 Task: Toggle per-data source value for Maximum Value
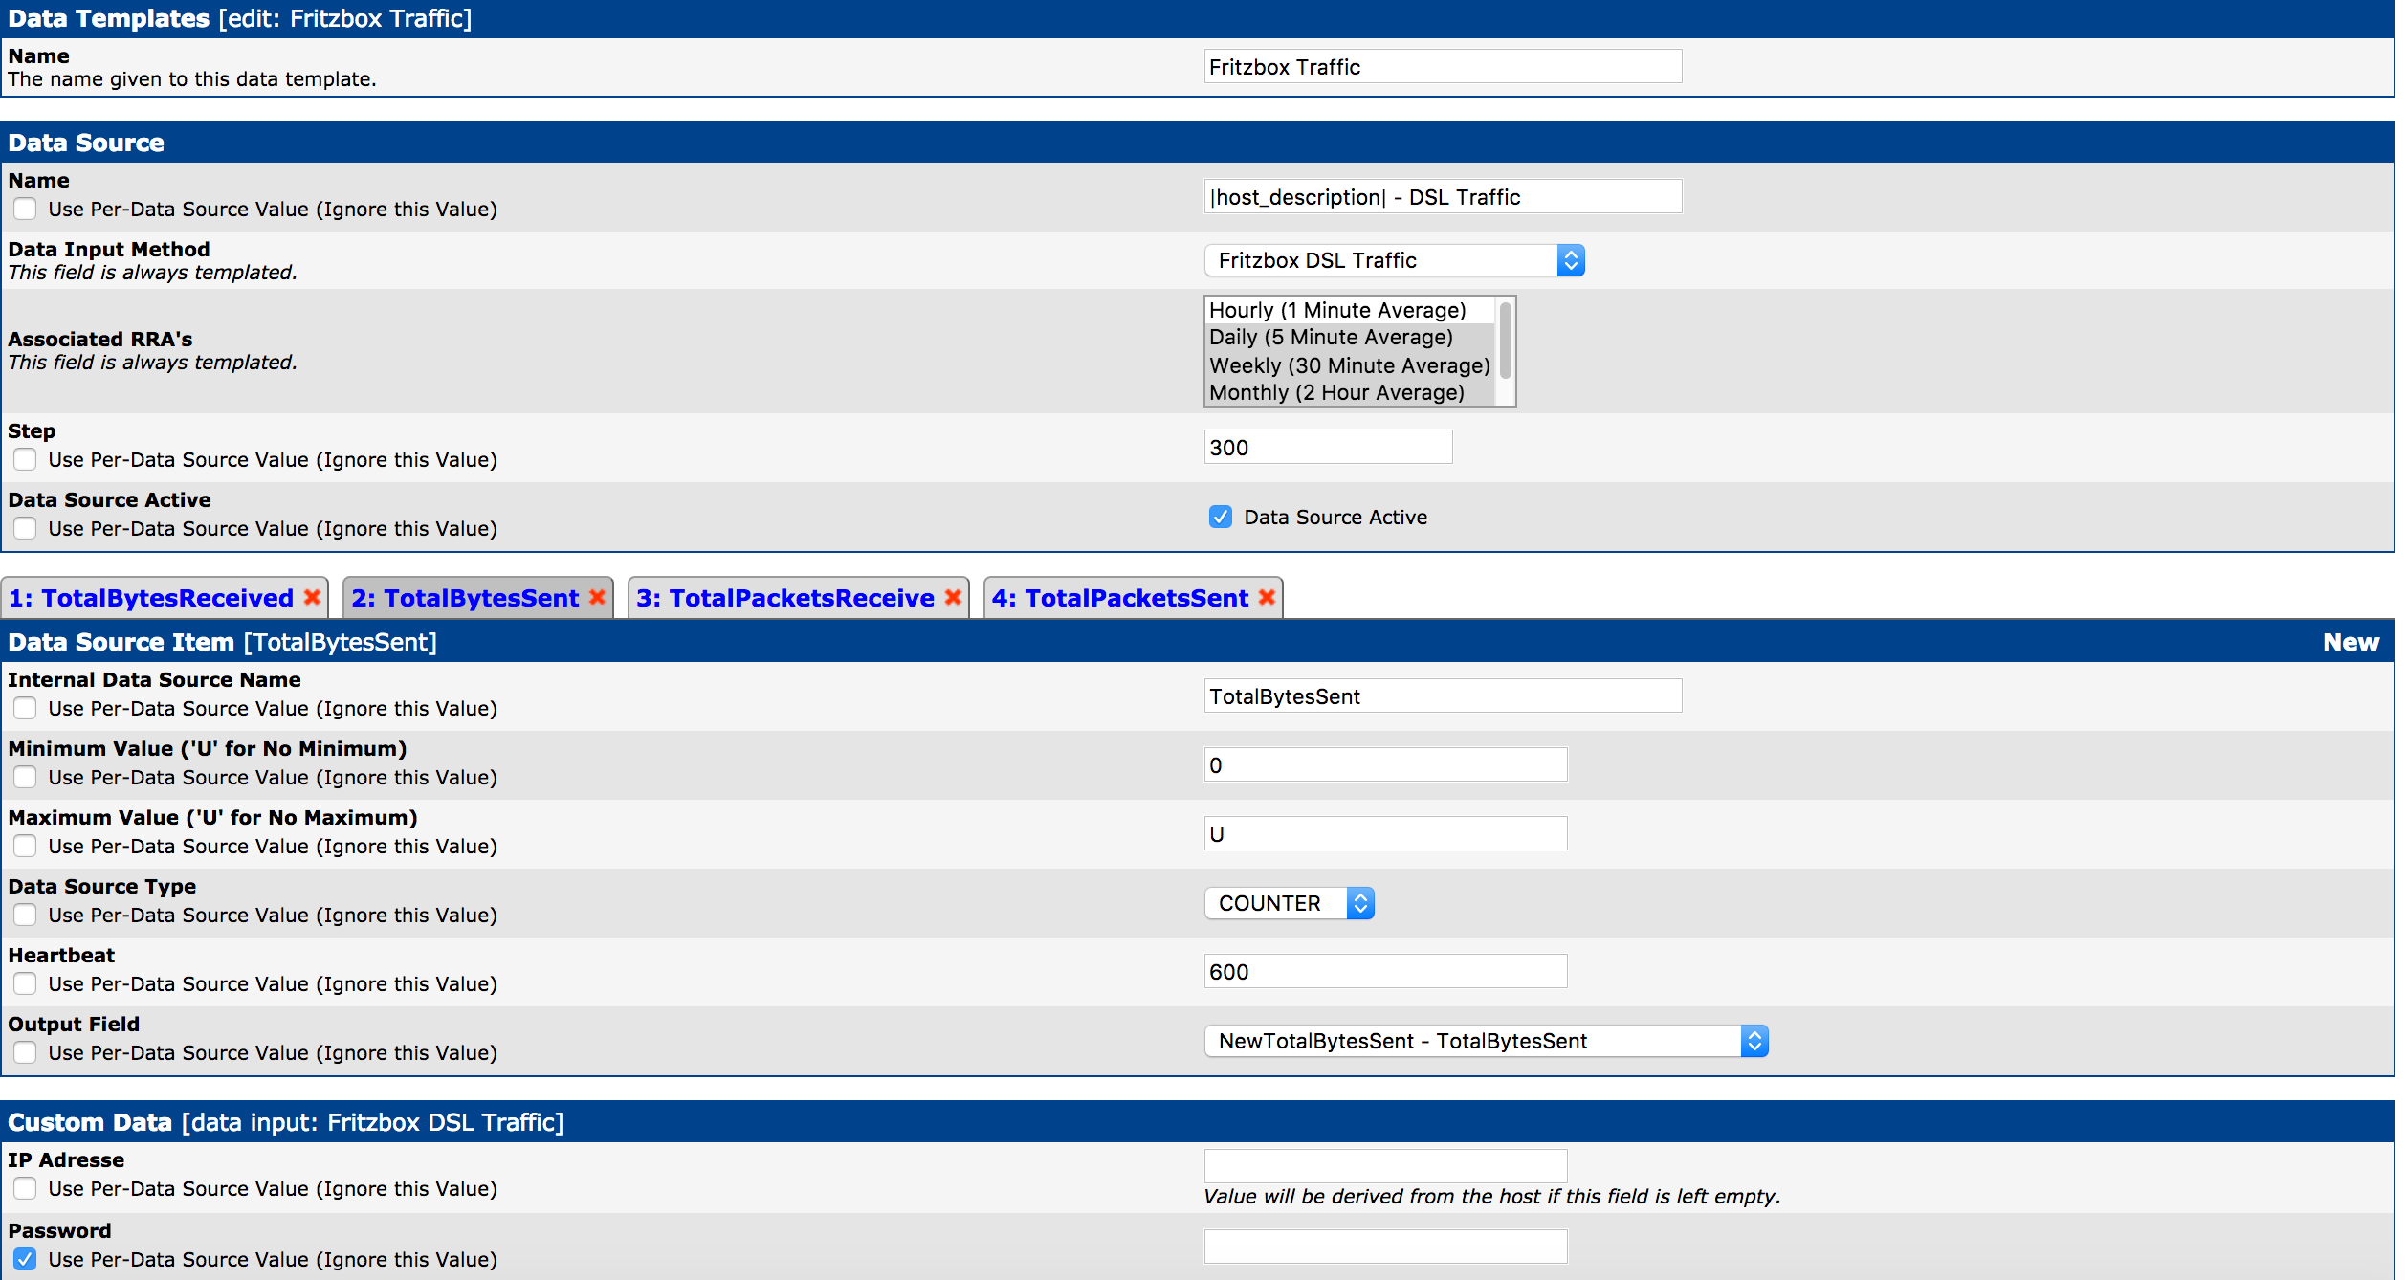click(25, 846)
